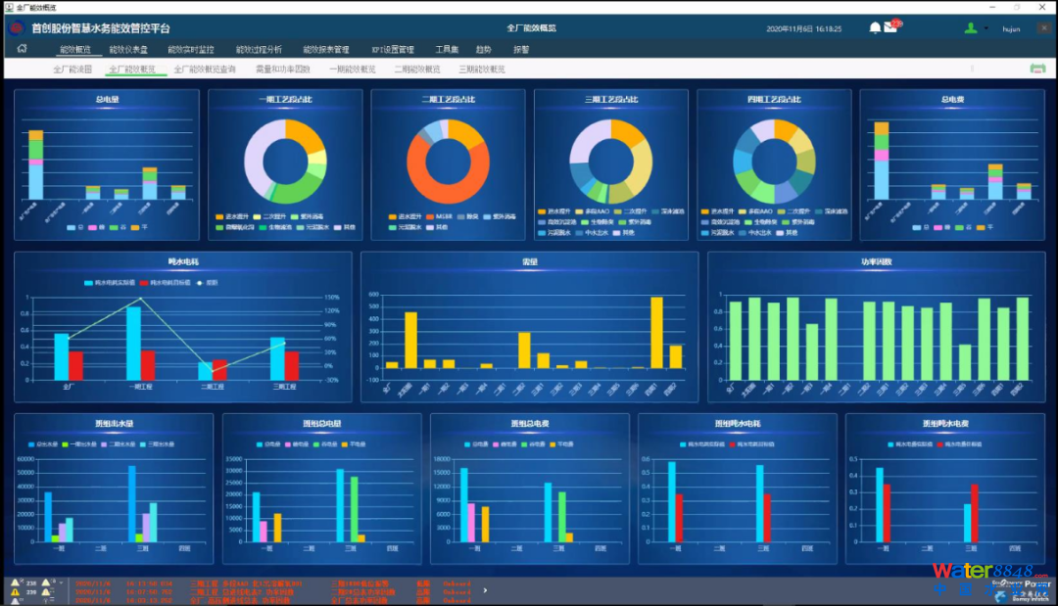This screenshot has height=606, width=1058.
Task: Open the notification bell icon
Action: point(874,28)
